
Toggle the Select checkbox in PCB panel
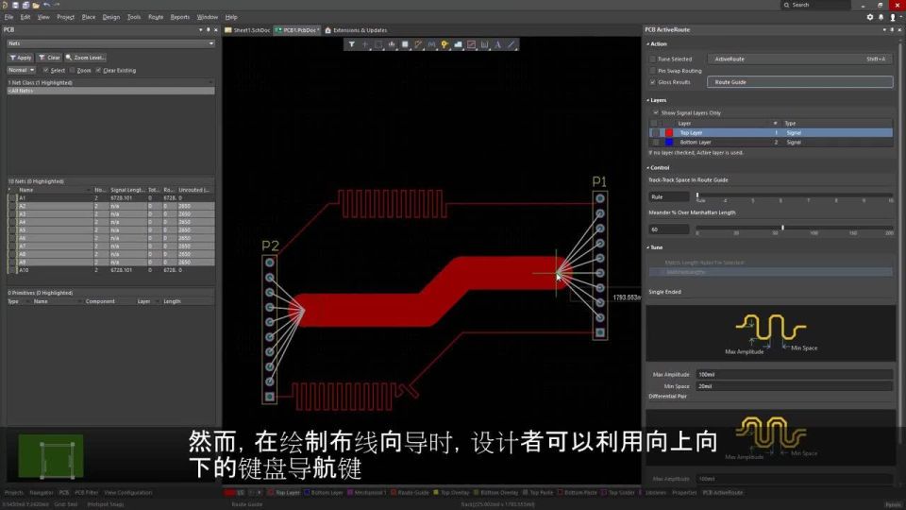45,70
